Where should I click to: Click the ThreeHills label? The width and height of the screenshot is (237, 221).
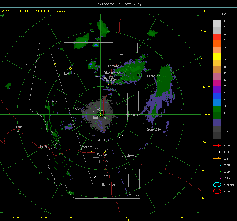[x=132, y=115]
